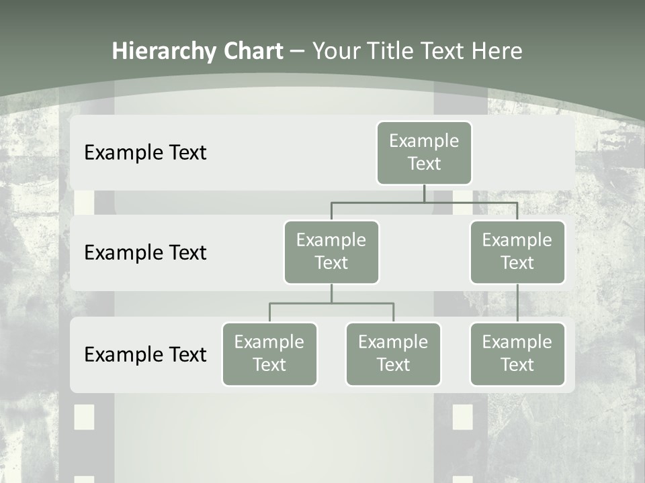The width and height of the screenshot is (645, 483).
Task: Select the left second-level Example Text box
Action: click(331, 252)
